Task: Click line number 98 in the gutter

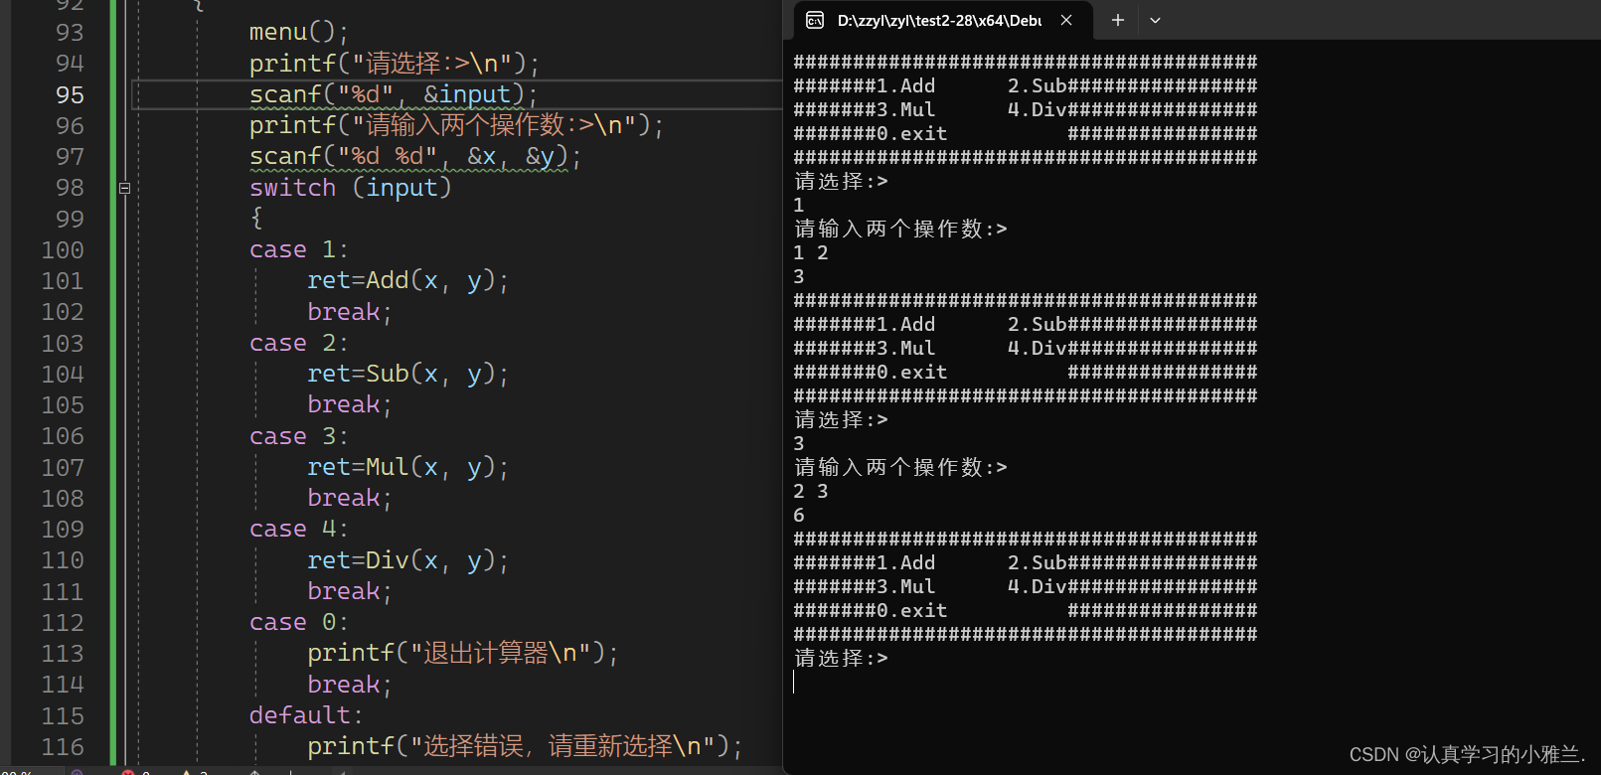Action: [x=70, y=188]
